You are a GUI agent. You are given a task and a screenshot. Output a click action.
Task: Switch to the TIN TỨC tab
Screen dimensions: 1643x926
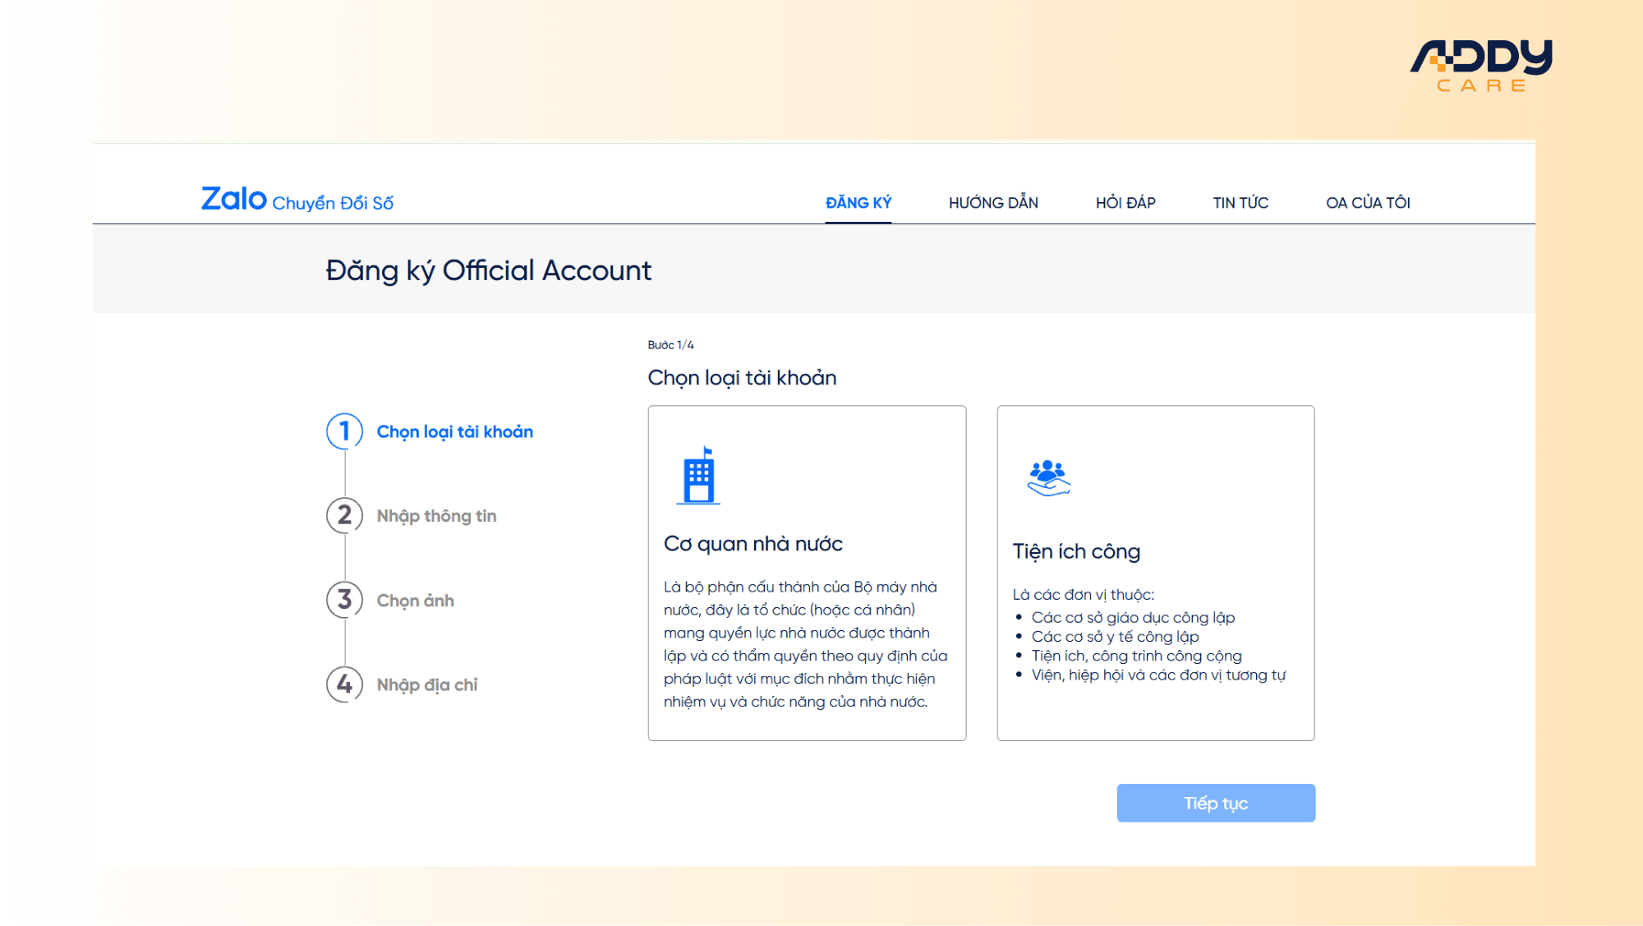[1240, 203]
